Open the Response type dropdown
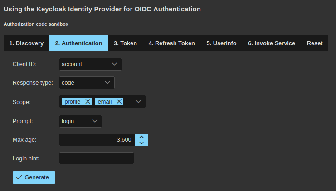 [87, 83]
